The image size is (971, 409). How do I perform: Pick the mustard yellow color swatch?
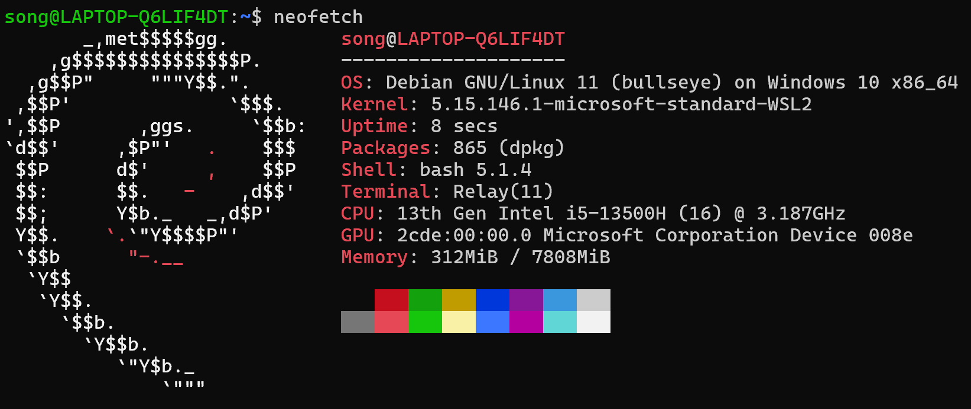coord(459,300)
